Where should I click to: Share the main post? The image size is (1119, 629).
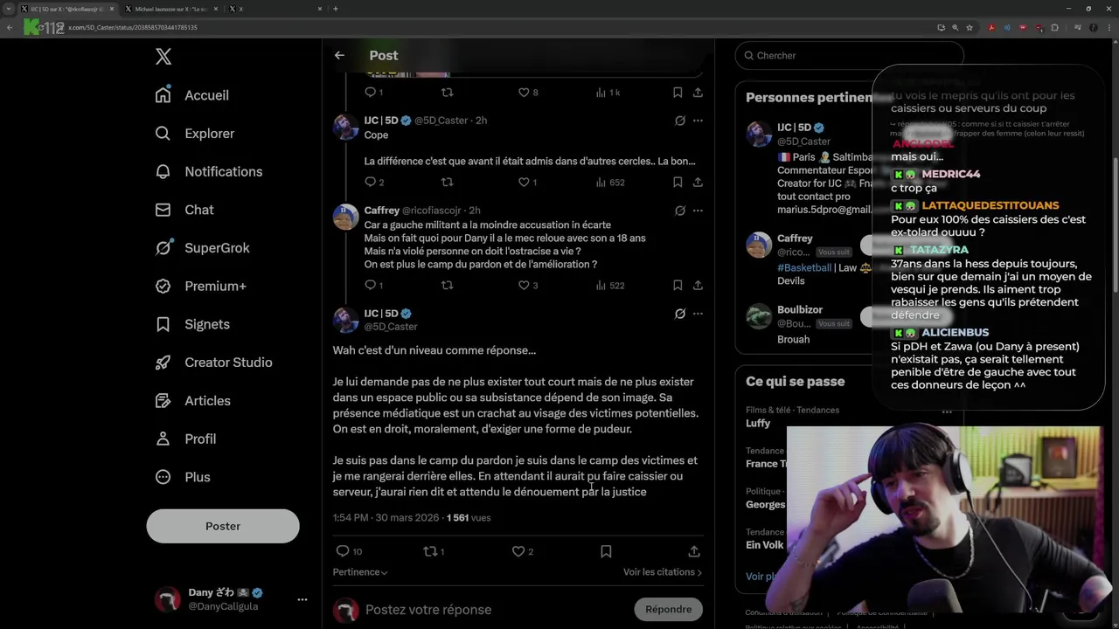click(x=694, y=551)
